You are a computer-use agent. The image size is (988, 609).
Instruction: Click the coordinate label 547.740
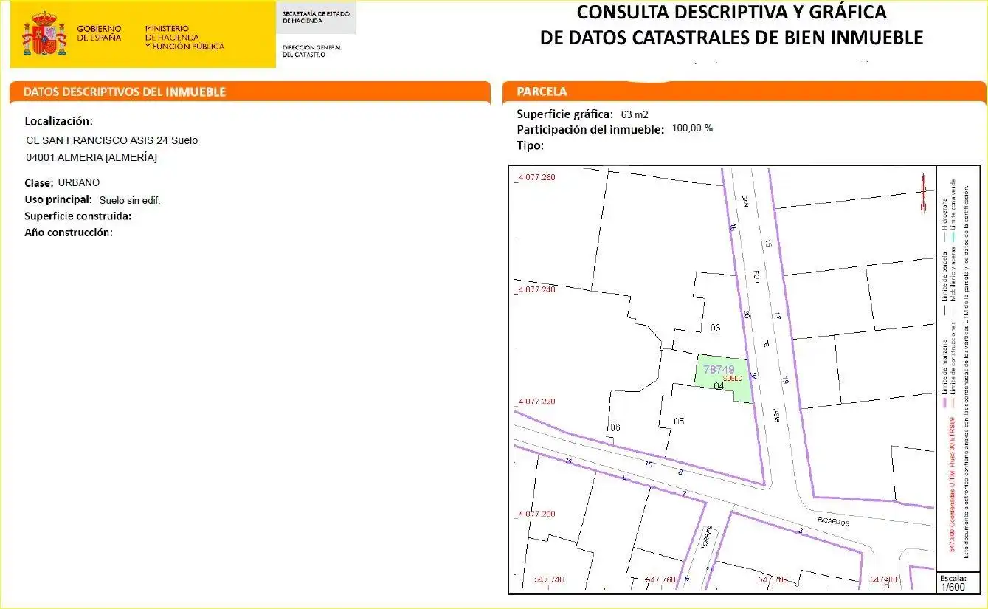coord(548,580)
